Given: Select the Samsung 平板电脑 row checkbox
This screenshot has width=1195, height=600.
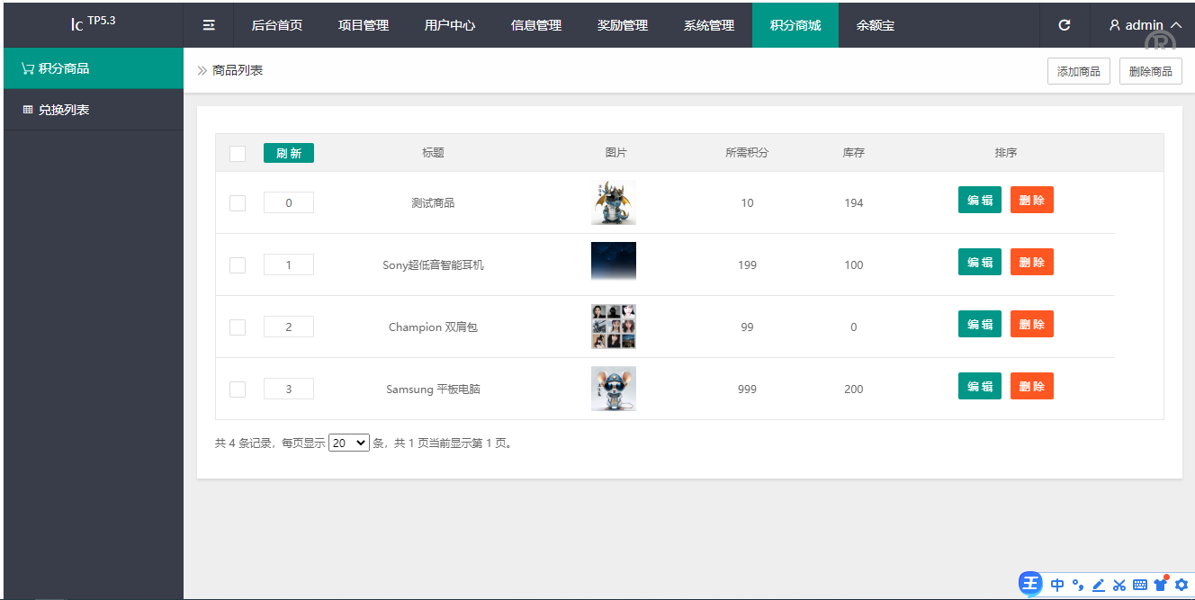Looking at the screenshot, I should [x=238, y=390].
